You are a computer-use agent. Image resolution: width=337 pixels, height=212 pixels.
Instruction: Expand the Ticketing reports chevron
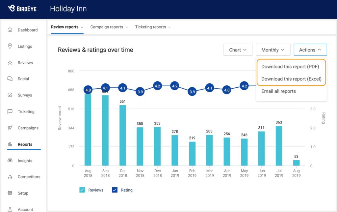pos(169,27)
